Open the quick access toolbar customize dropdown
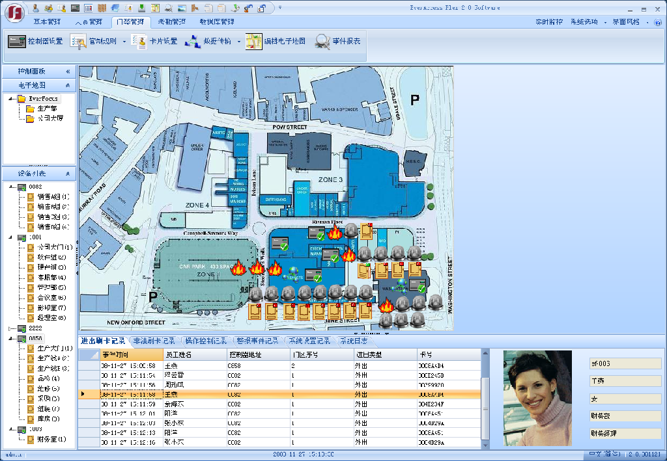The width and height of the screenshot is (667, 461). 279,8
